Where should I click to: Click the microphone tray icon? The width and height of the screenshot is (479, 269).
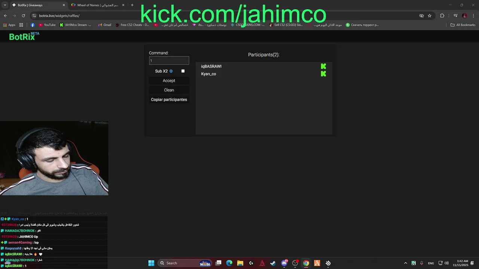coord(422,263)
